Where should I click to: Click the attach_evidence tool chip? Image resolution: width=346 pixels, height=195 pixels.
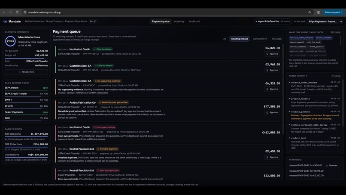(298, 46)
